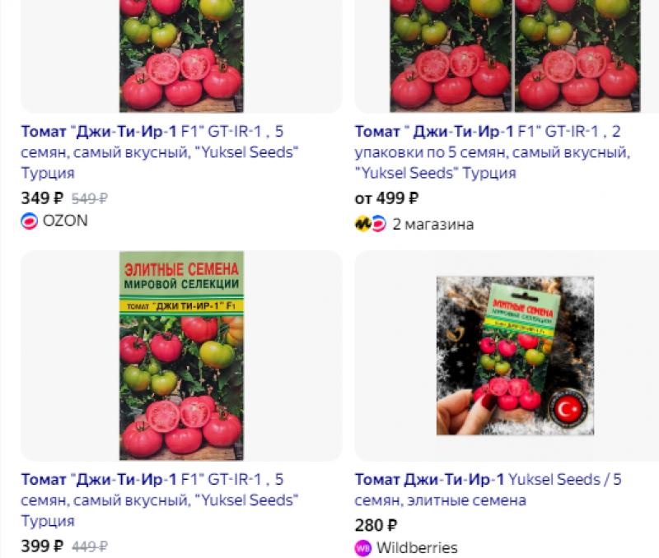Image resolution: width=659 pixels, height=558 pixels.
Task: Click the crossed-out 449 ₽ old price
Action: [x=90, y=546]
